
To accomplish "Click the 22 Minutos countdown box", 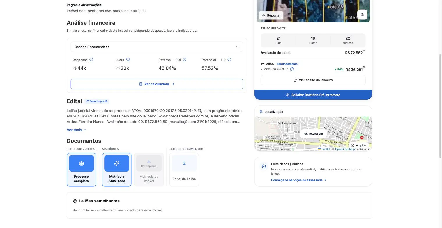I will 348,40.
